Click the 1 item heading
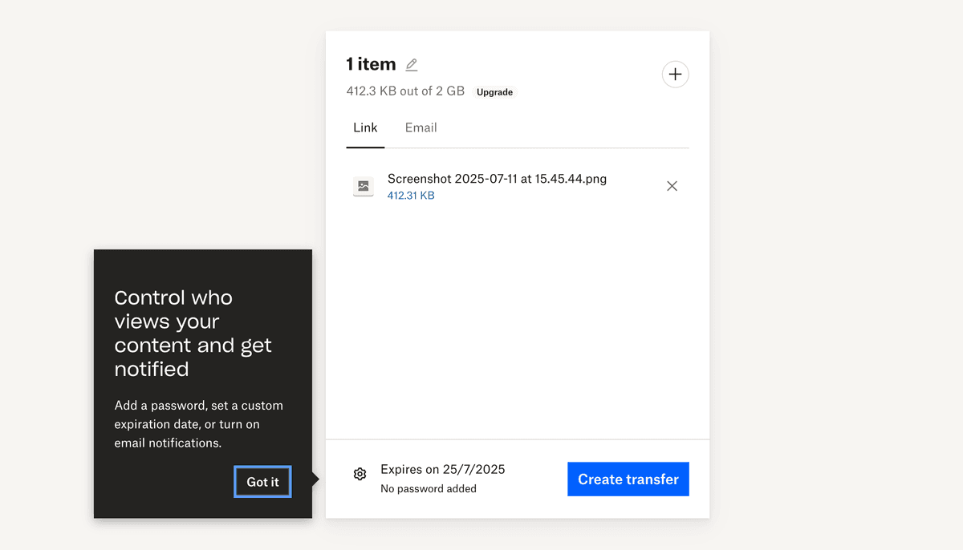This screenshot has width=963, height=550. (x=371, y=63)
